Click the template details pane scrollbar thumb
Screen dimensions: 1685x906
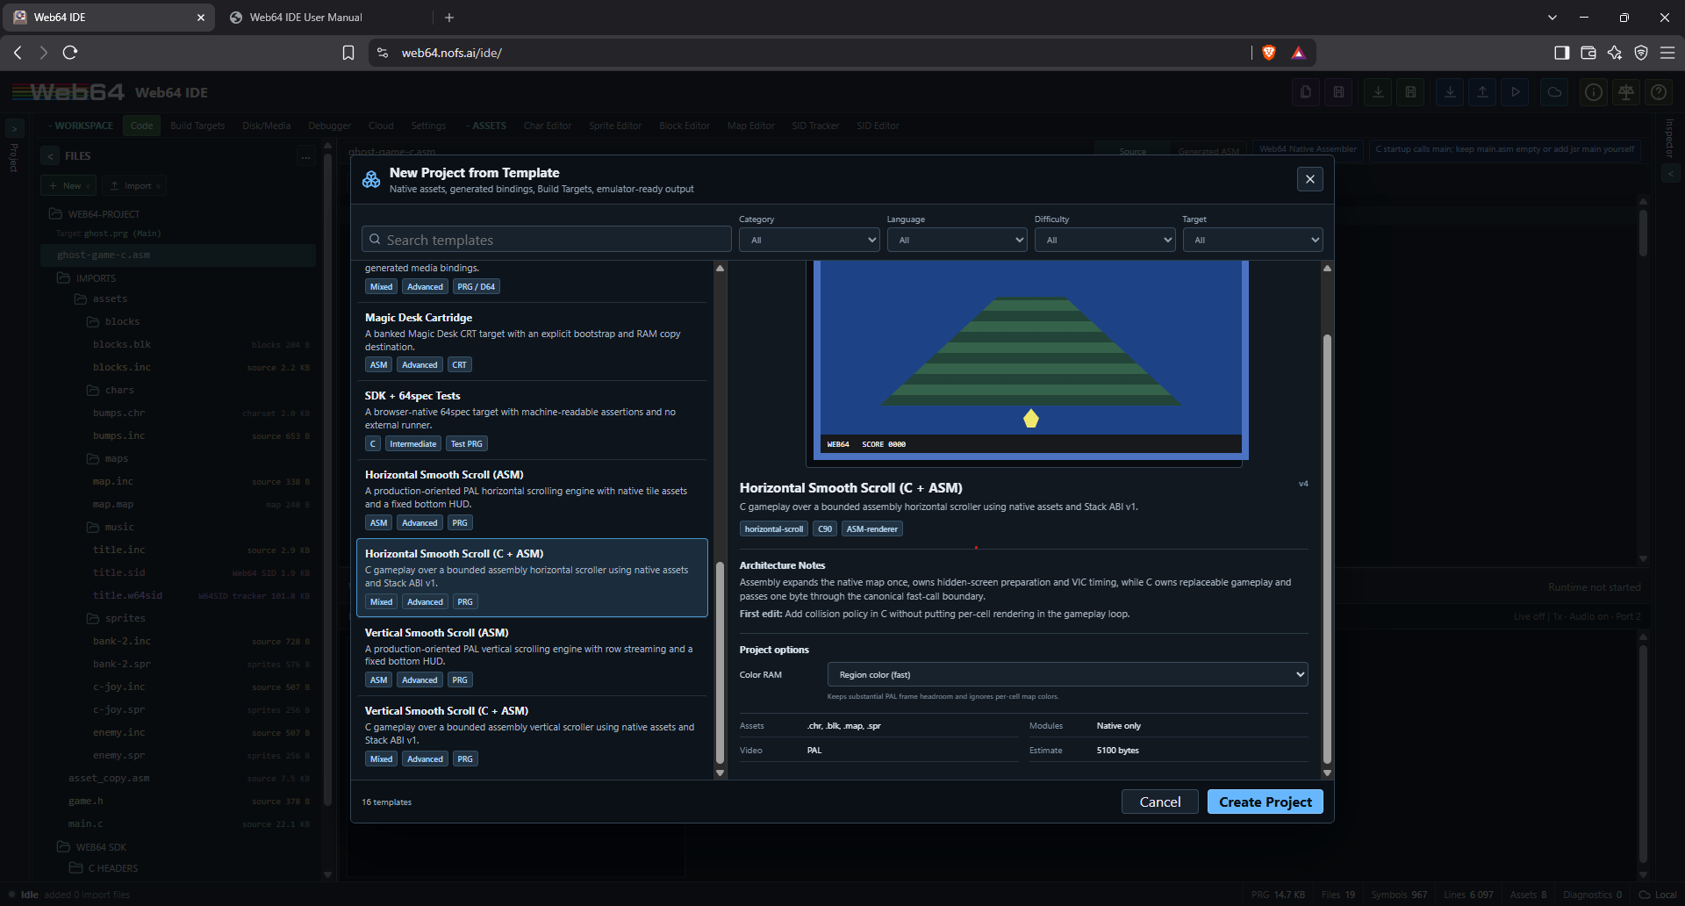pos(1327,549)
